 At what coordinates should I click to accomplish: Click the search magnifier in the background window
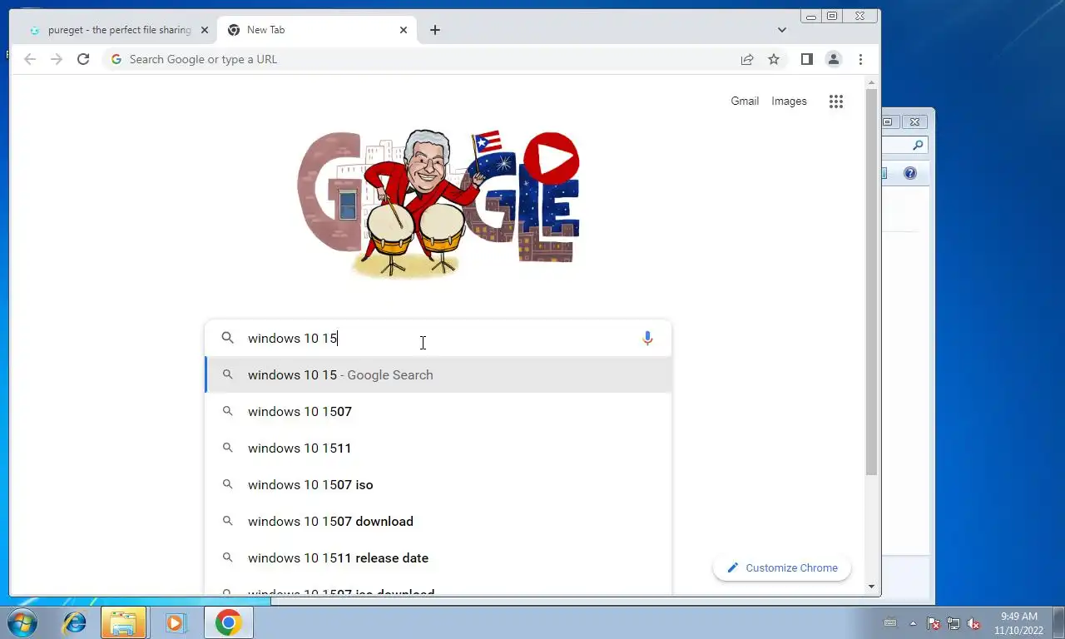(918, 145)
